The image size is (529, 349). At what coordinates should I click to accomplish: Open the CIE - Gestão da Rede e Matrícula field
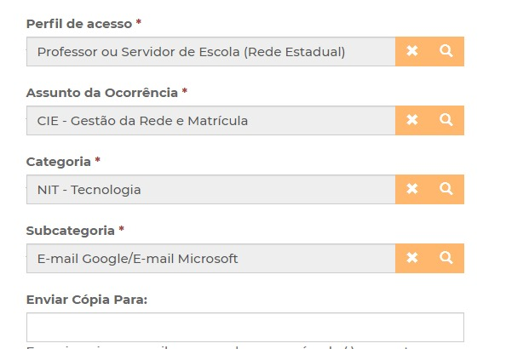[210, 121]
